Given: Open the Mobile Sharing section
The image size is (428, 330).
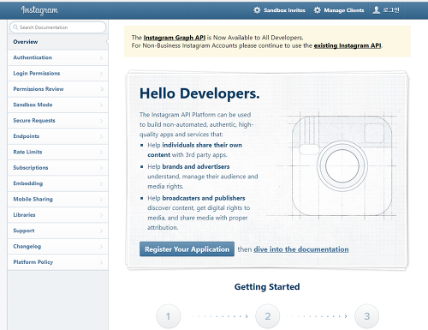Looking at the screenshot, I should (x=57, y=199).
